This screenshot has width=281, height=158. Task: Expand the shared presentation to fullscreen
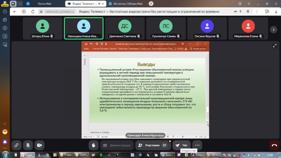pos(274,46)
